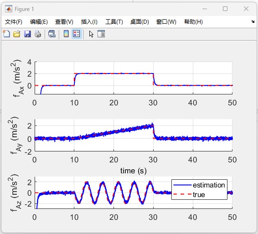Click the 'true' legend entry

click(199, 195)
